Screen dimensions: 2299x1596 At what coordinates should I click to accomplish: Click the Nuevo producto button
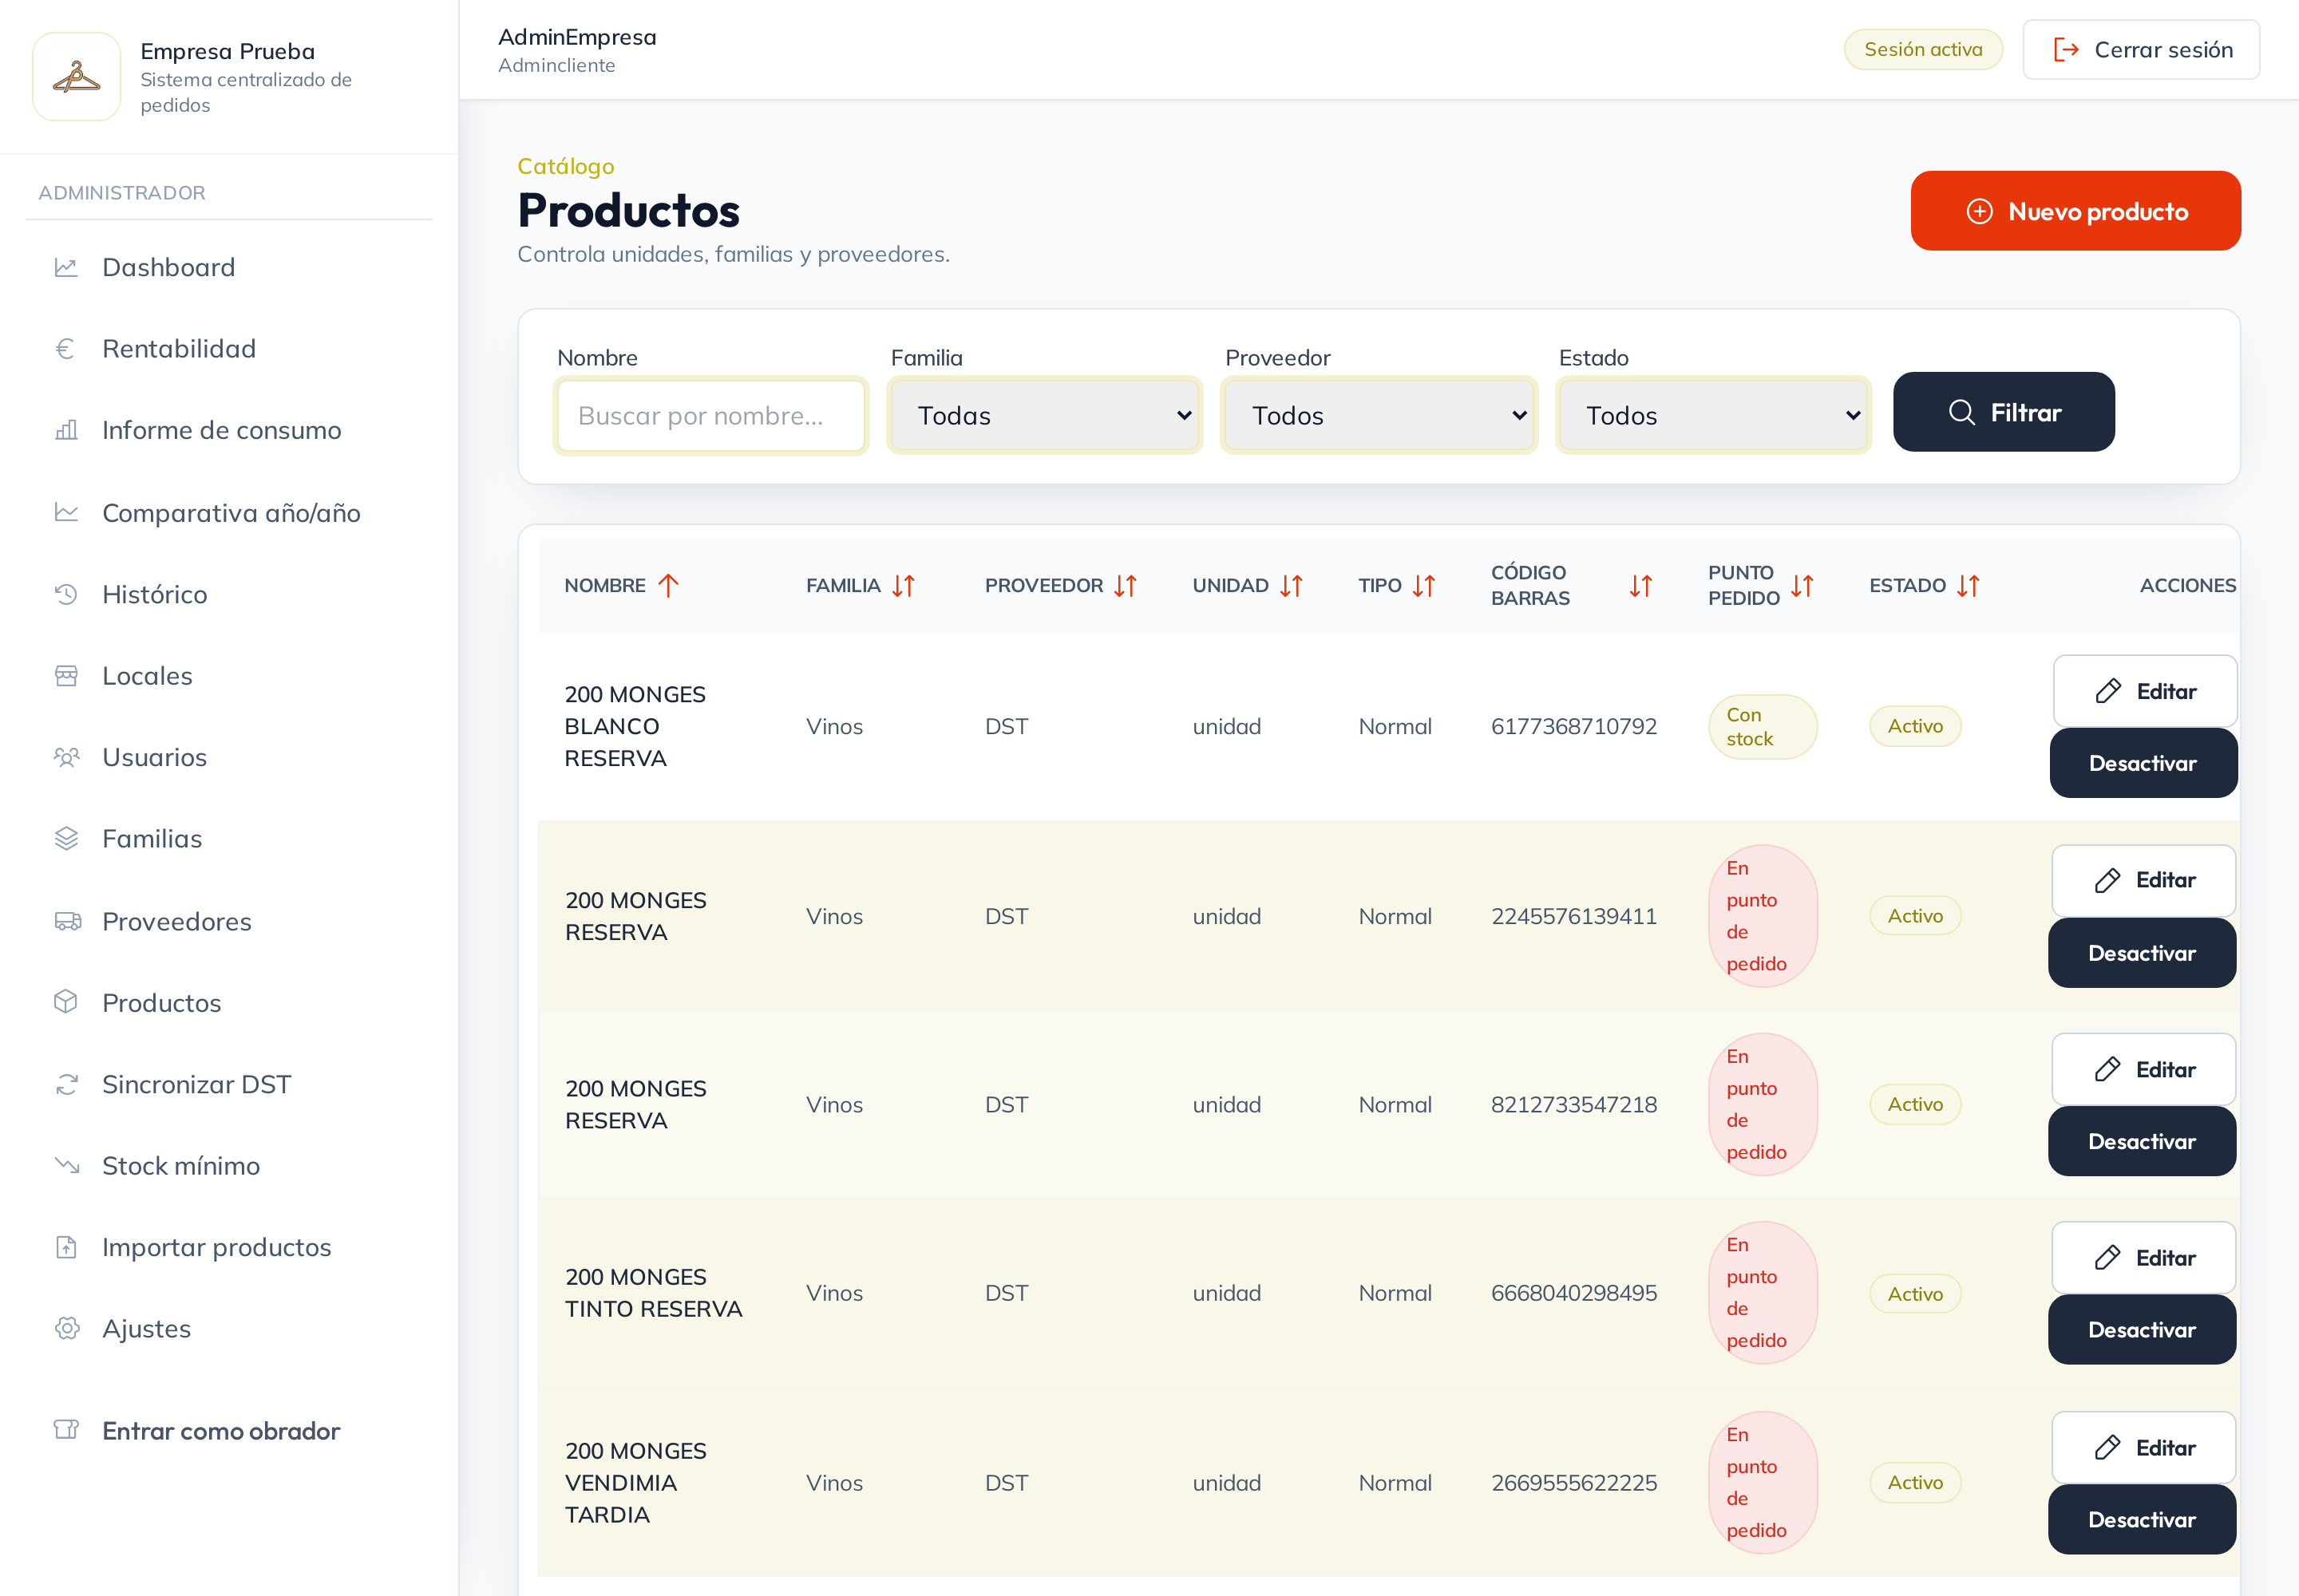click(2076, 211)
